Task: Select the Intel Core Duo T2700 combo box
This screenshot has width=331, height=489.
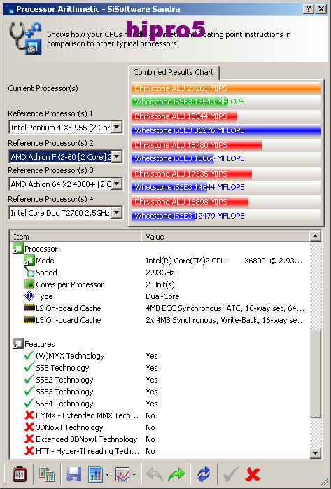Action: pyautogui.click(x=66, y=213)
